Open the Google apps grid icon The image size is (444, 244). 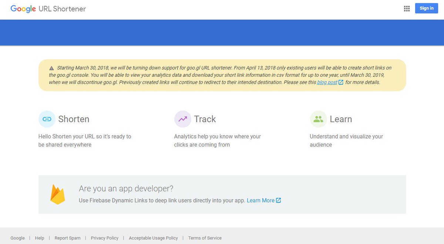pos(407,9)
